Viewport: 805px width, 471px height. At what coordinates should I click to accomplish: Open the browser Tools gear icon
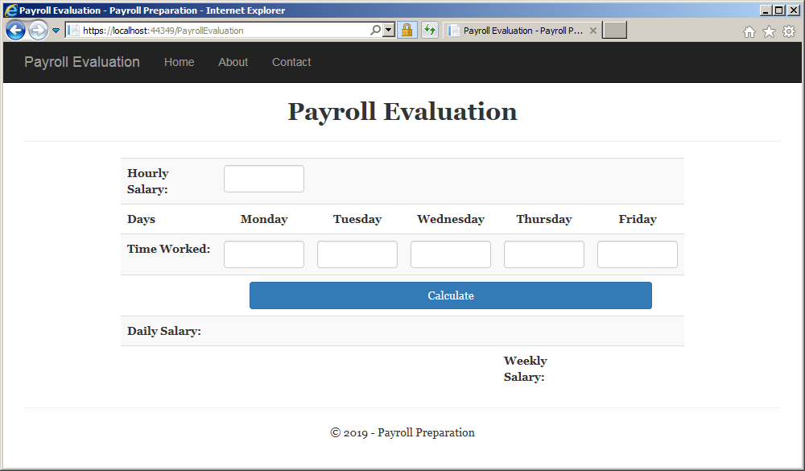tap(789, 32)
